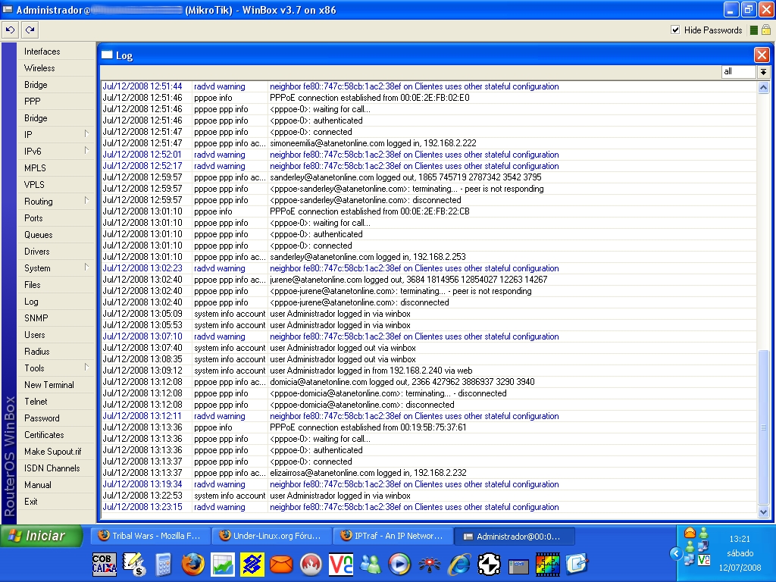Open the log topic filter dropdown arrow
The height and width of the screenshot is (582, 776).
pos(764,72)
